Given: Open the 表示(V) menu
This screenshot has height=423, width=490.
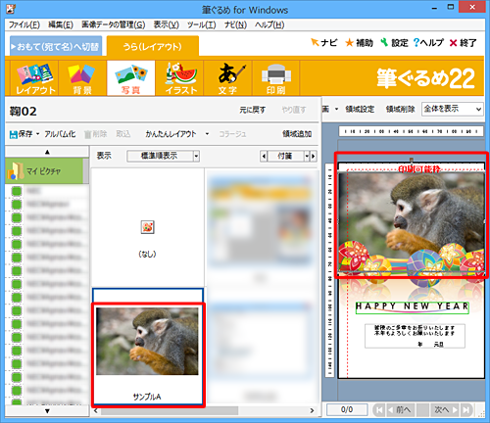Looking at the screenshot, I should pos(167,24).
